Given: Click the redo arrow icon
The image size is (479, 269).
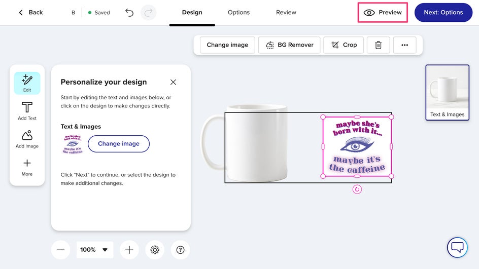Looking at the screenshot, I should point(149,13).
